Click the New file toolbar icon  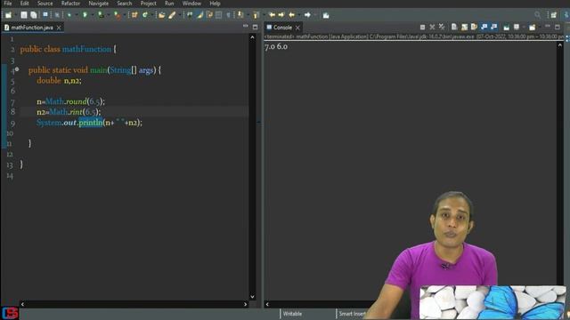tap(8, 15)
